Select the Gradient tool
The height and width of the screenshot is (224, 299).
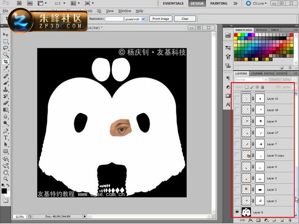pos(5,110)
